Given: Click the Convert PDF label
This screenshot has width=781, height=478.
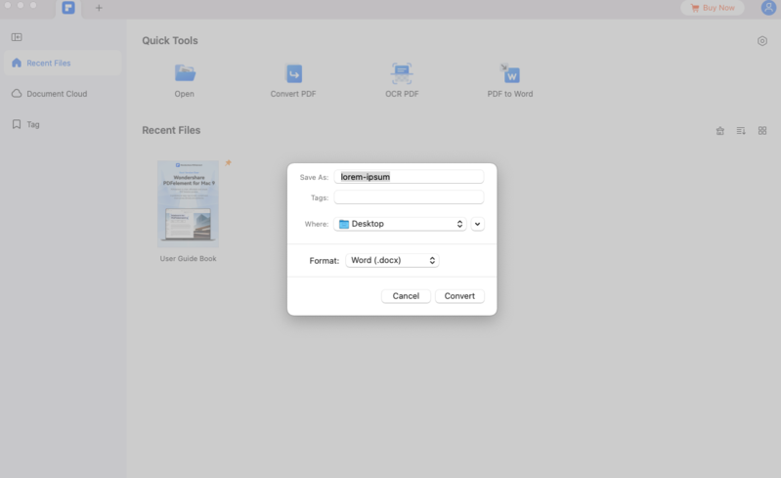Looking at the screenshot, I should point(293,94).
